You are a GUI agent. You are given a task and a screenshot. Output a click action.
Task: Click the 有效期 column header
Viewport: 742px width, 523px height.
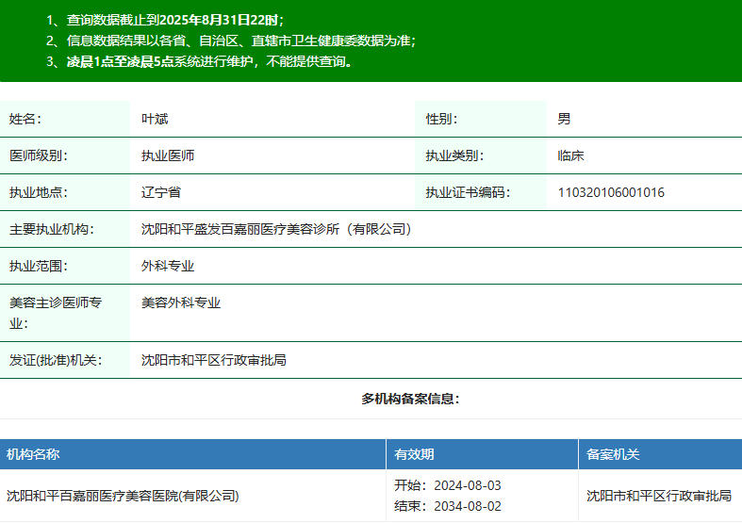click(x=414, y=454)
